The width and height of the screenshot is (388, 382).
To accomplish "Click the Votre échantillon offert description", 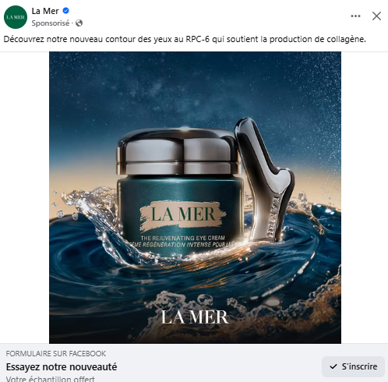I will [50, 379].
